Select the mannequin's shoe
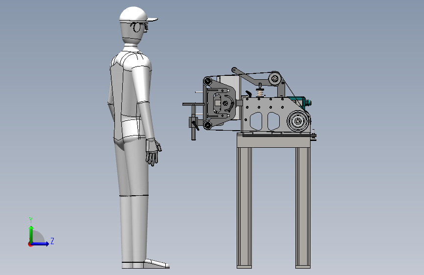The height and width of the screenshot is (275, 424). point(156,264)
